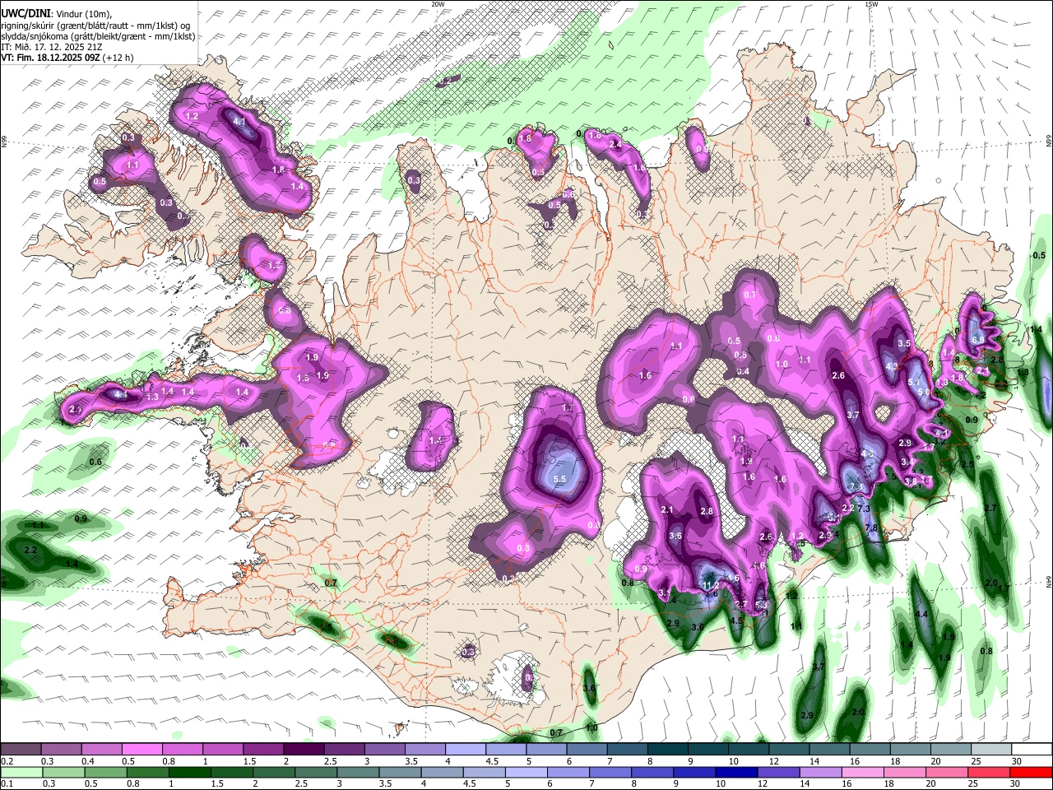Click the darkest green 1–1.5 rain swatch
This screenshot has width=1053, height=790.
189,773
